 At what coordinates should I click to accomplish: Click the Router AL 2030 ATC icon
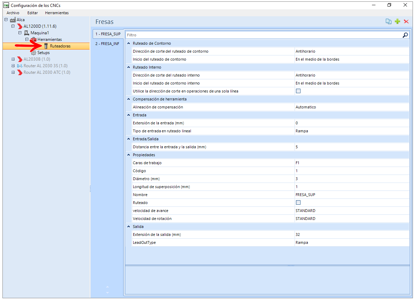[x=20, y=72]
